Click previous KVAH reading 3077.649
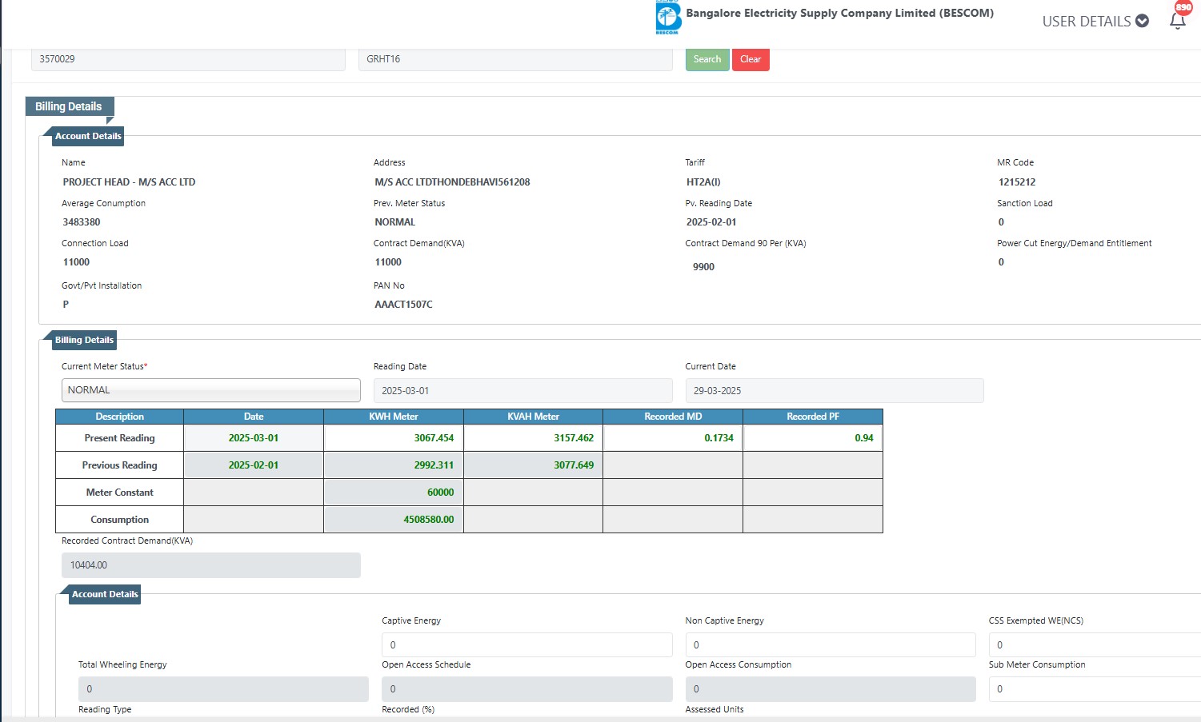 pos(534,465)
